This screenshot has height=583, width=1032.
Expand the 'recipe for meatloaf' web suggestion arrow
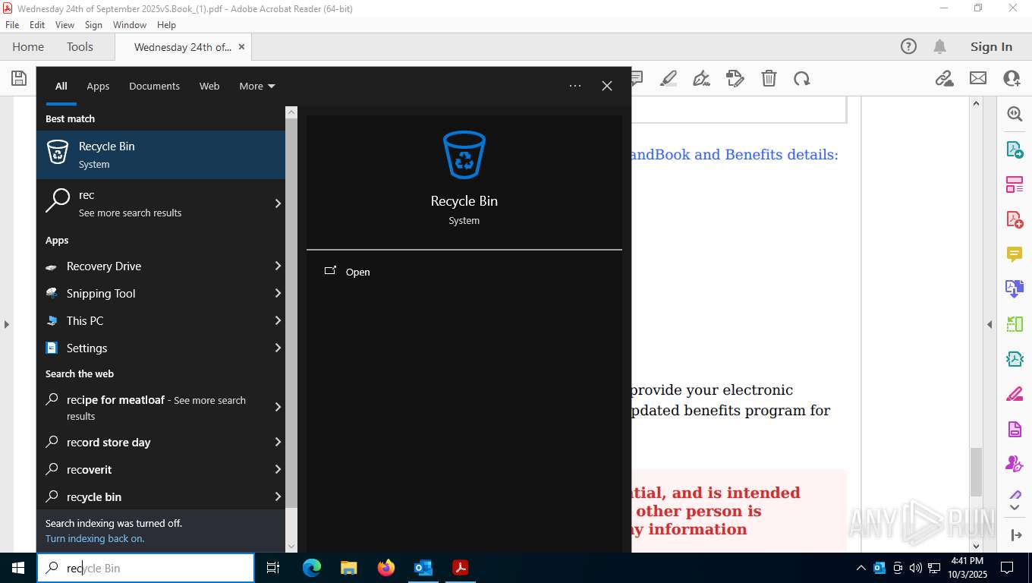point(278,407)
